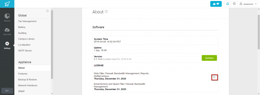Image resolution: width=260 pixels, height=95 pixels.
Task: Click the LICENSE label
Action: point(99,65)
